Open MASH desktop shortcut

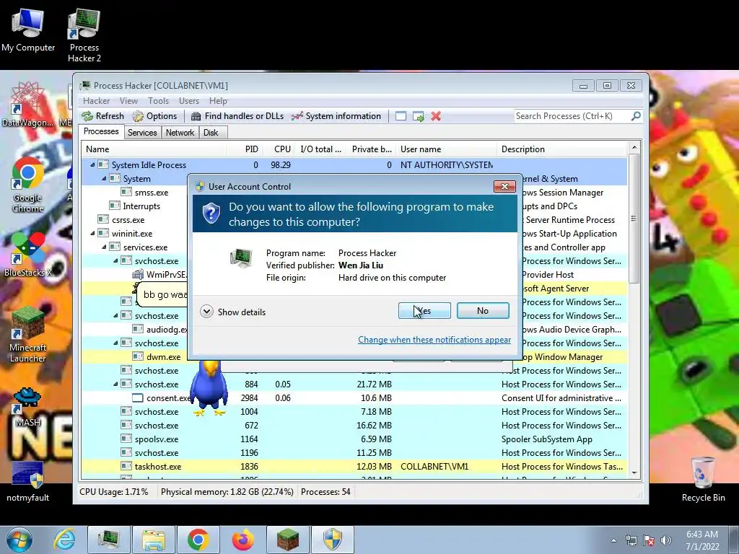click(x=27, y=406)
